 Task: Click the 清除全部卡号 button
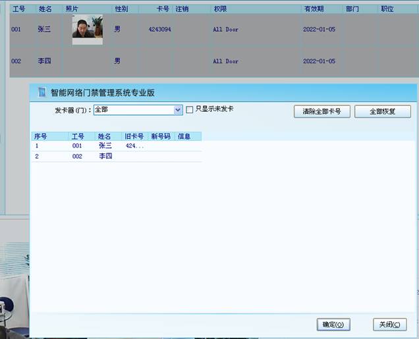click(321, 111)
